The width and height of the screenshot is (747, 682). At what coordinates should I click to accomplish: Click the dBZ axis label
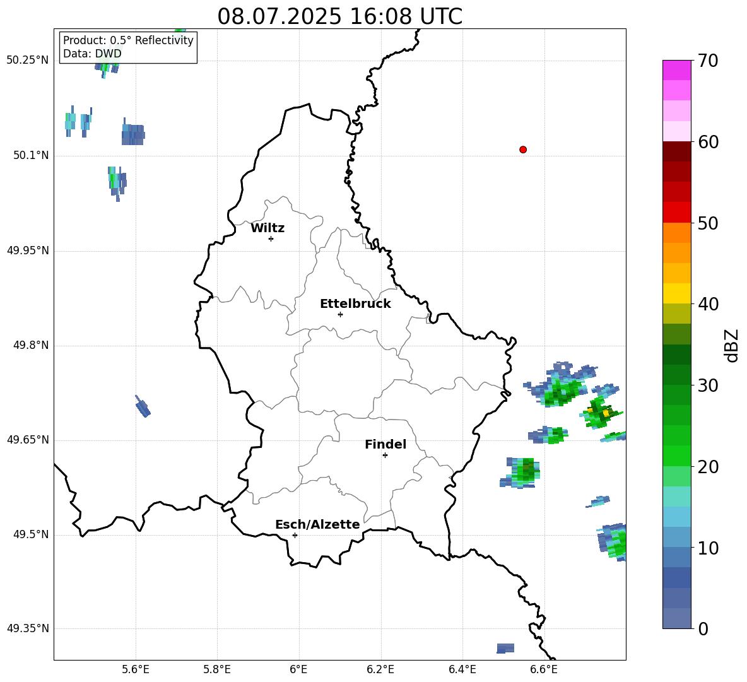point(731,345)
